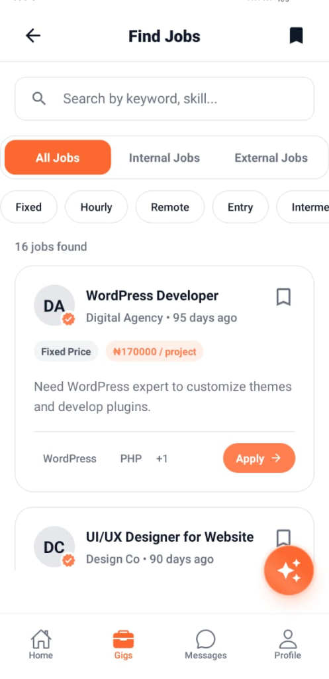Show the +1 additional skills
The height and width of the screenshot is (679, 329).
pos(162,459)
